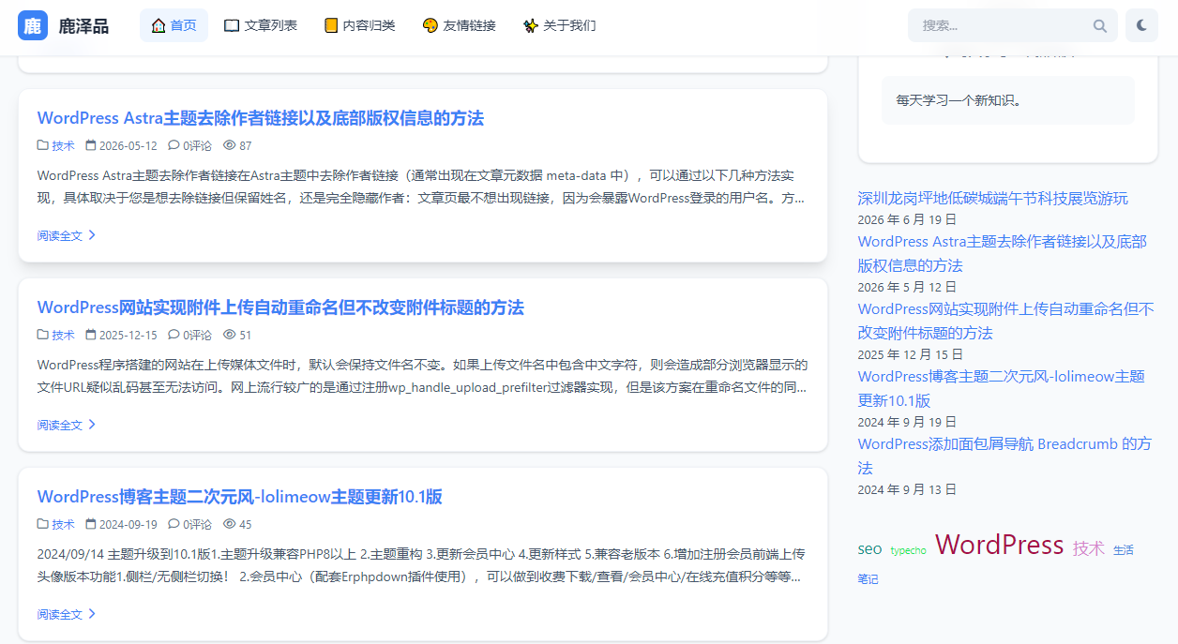1178x644 pixels.
Task: Click chevron arrow after 附件上传 article's 阅读全文
Action: point(92,425)
